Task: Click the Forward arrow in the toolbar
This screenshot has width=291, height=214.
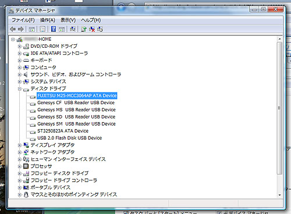Action: pyautogui.click(x=21, y=29)
